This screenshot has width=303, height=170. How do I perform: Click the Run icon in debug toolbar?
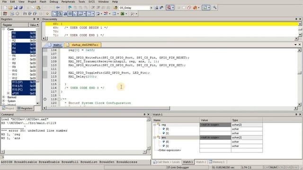(x=12, y=14)
